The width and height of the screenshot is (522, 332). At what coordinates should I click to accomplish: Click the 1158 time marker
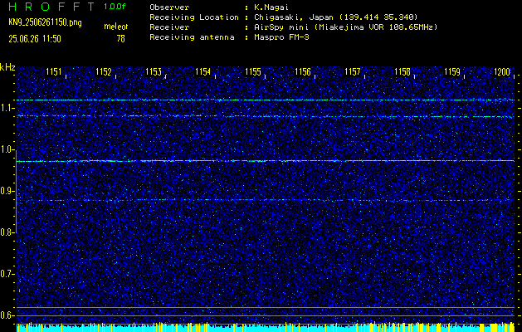pyautogui.click(x=402, y=71)
